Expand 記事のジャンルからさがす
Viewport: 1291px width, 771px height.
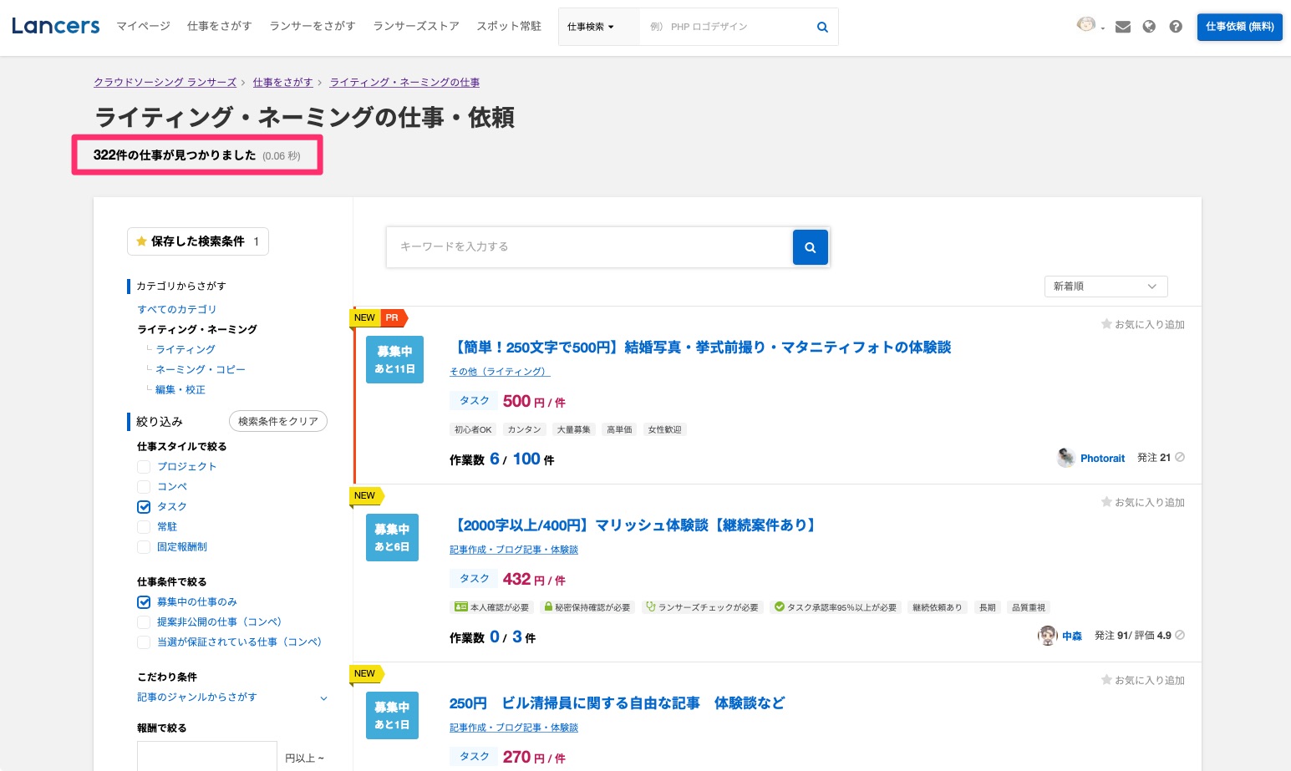pyautogui.click(x=232, y=697)
